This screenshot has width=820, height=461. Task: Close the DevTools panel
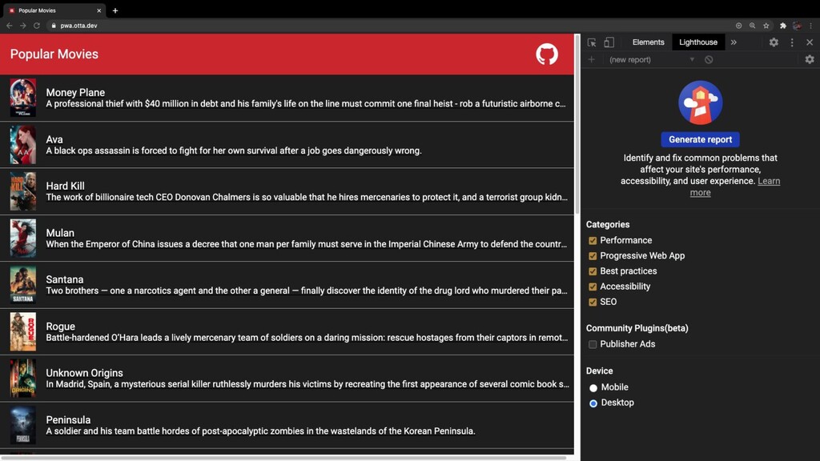coord(810,42)
